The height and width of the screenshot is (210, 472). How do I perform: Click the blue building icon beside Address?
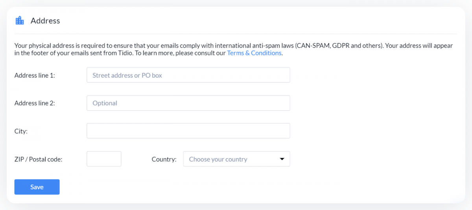[20, 20]
